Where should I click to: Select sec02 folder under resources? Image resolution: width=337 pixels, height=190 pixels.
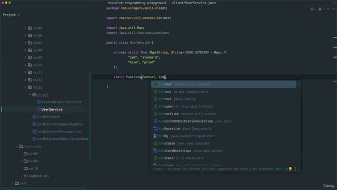[33, 154]
